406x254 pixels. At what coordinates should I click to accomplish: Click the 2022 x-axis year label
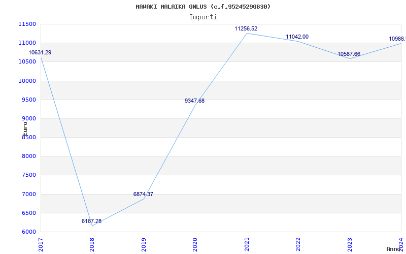tap(298, 244)
